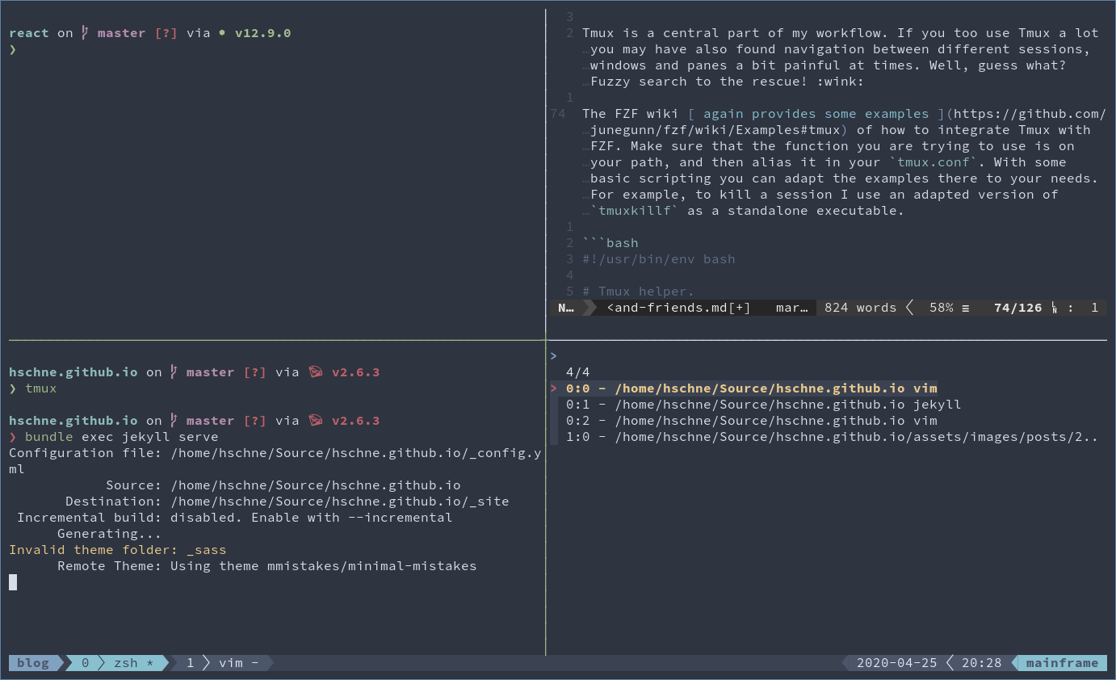The width and height of the screenshot is (1116, 680).
Task: Select the blog session label in tmux bar
Action: pyautogui.click(x=33, y=663)
